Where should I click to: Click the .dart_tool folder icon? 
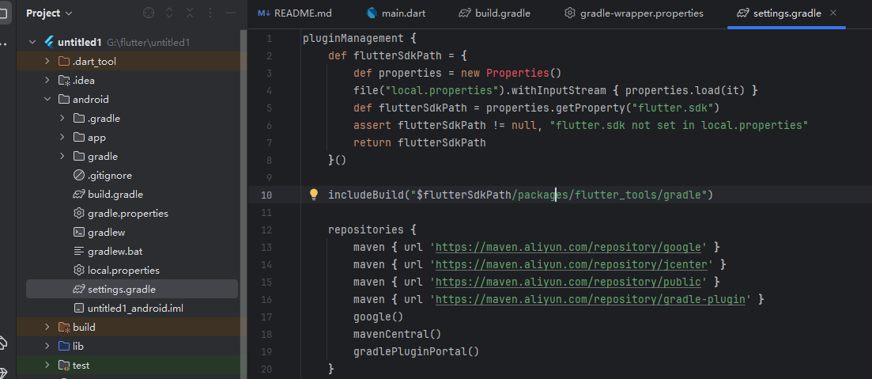(64, 61)
